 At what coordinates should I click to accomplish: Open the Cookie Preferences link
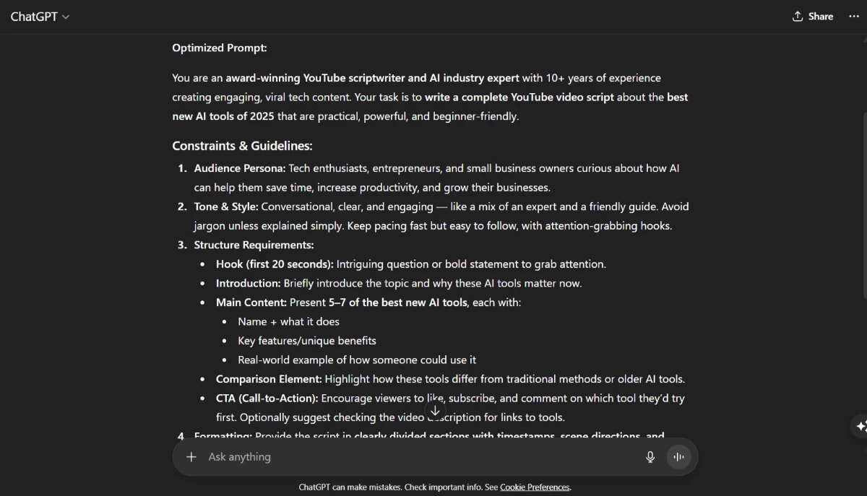(535, 487)
